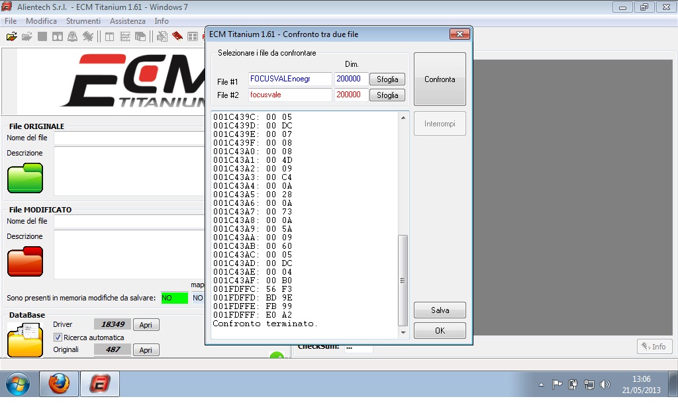Viewport: 678px width, 405px height.
Task: Click the text Confronto terminato.
Action: coord(265,324)
